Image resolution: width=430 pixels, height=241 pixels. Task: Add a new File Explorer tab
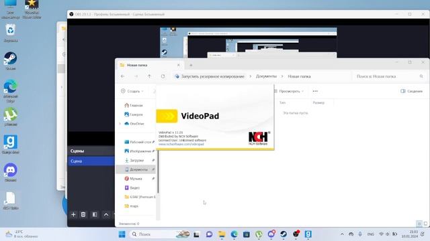tap(191, 65)
